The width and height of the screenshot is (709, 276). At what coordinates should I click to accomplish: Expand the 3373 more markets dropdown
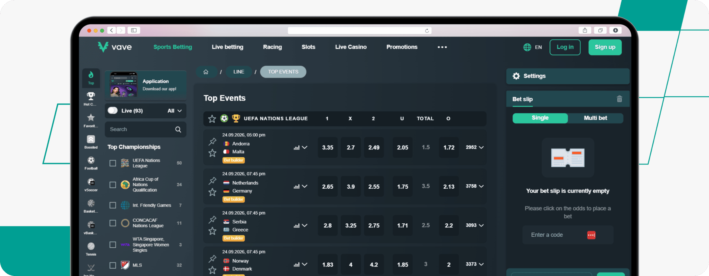coord(475,264)
